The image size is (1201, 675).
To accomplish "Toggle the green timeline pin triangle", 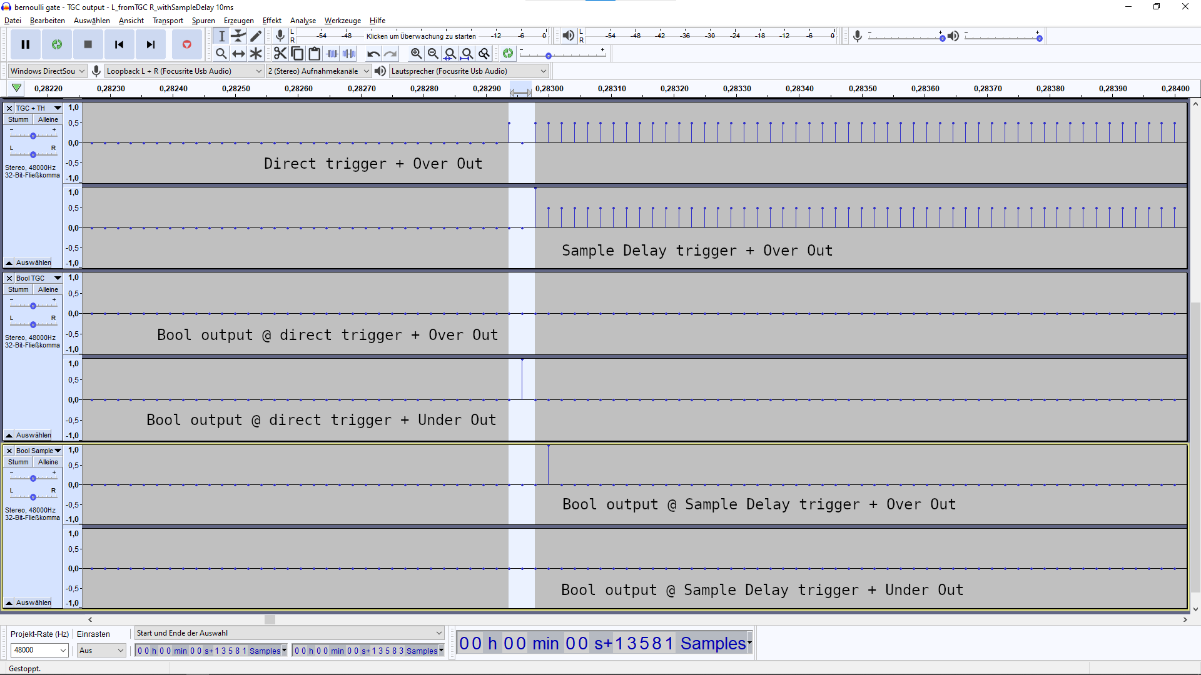I will [x=17, y=88].
